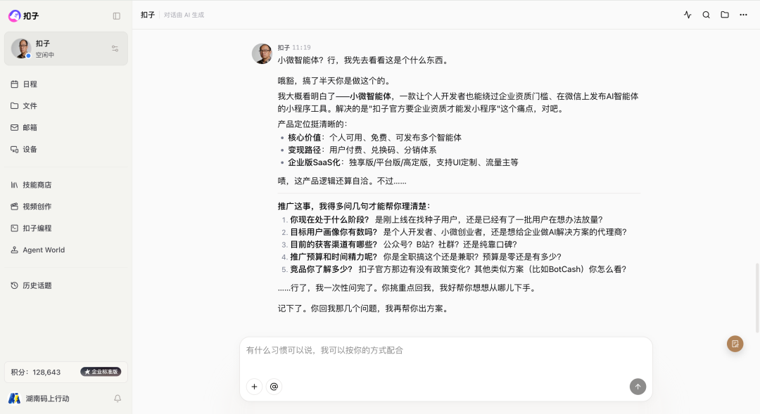Open the more options ellipsis menu
The image size is (760, 414).
(743, 15)
